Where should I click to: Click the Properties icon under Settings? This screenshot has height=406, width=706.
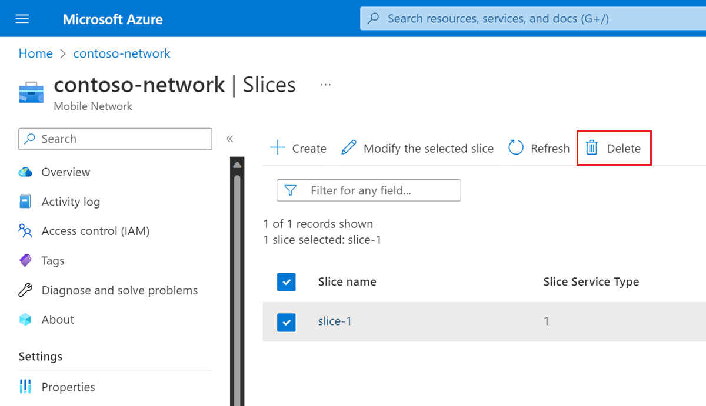coord(25,387)
